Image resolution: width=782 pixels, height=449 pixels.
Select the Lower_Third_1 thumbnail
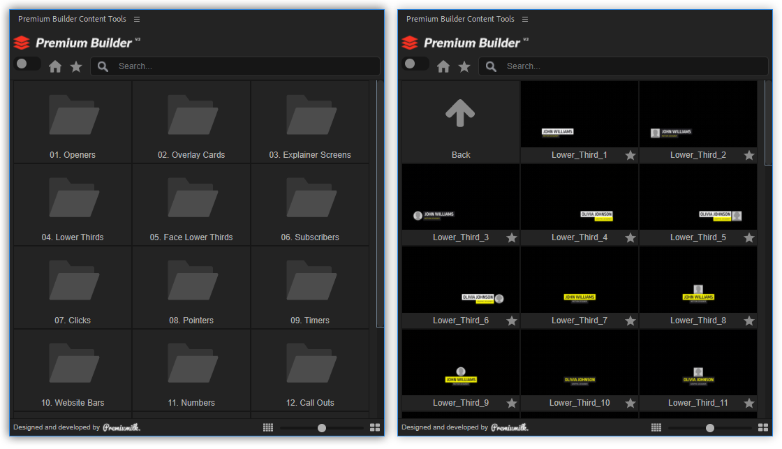pyautogui.click(x=580, y=115)
